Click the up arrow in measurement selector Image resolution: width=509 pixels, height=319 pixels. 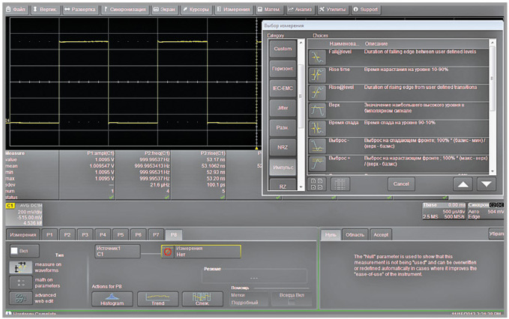click(x=462, y=183)
